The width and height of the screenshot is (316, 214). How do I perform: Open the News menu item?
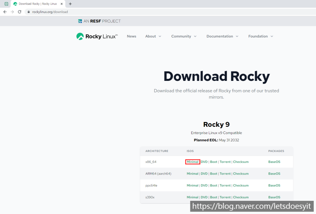(131, 36)
